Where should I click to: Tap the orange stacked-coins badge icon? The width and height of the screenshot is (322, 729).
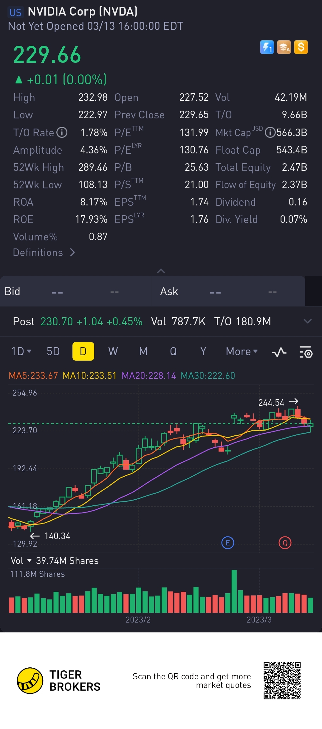pos(284,47)
